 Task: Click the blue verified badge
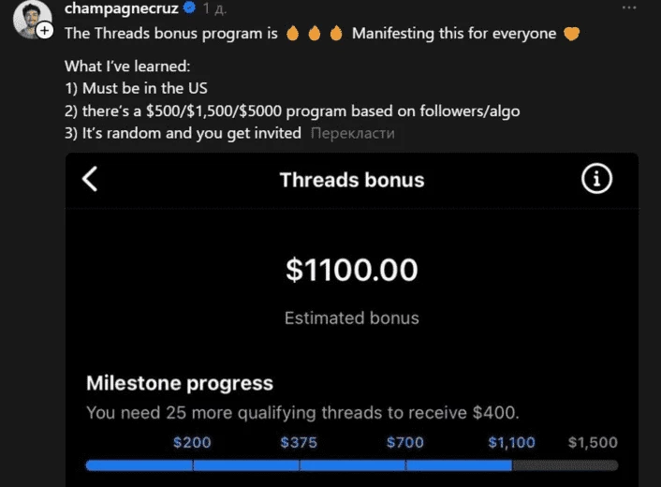point(190,7)
